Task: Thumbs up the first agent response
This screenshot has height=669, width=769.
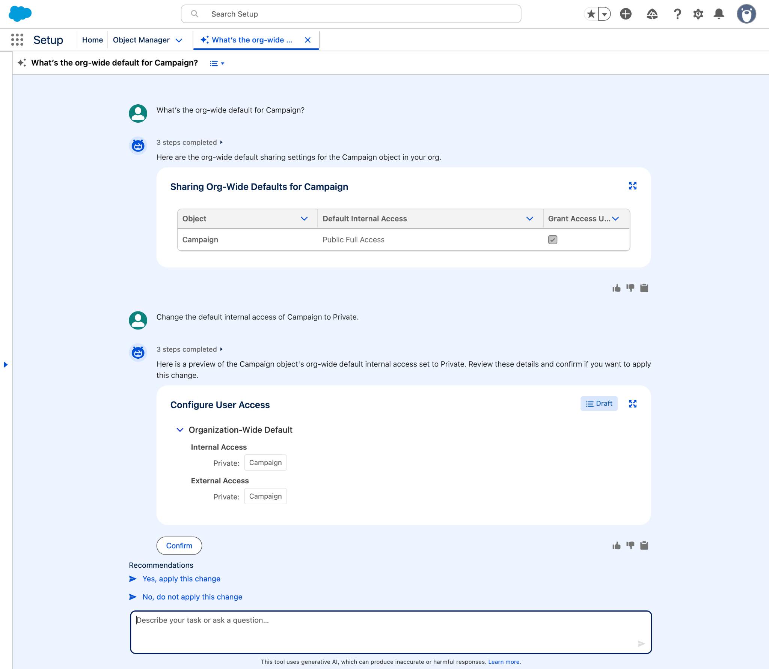Action: coord(617,288)
